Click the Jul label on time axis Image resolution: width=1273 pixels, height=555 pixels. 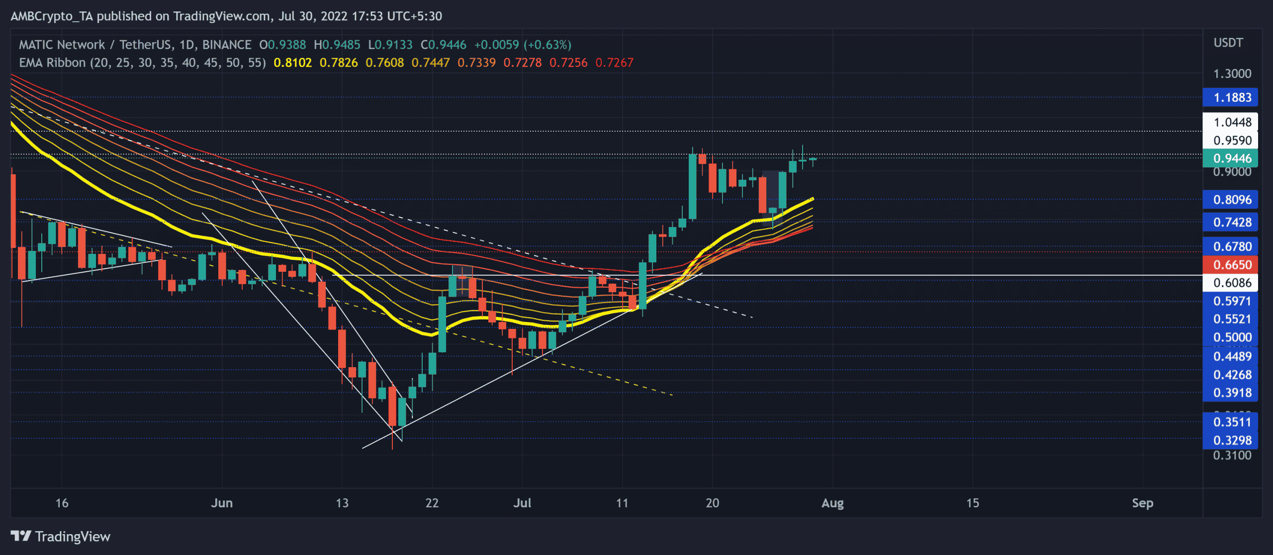coord(522,503)
